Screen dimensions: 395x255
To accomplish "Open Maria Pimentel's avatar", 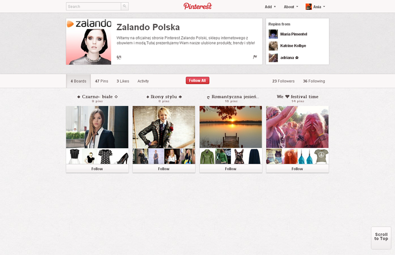I will tap(273, 34).
